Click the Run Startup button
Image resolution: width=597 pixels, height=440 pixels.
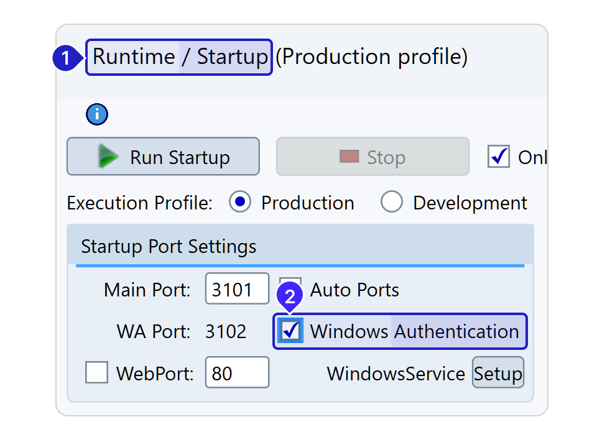[163, 157]
